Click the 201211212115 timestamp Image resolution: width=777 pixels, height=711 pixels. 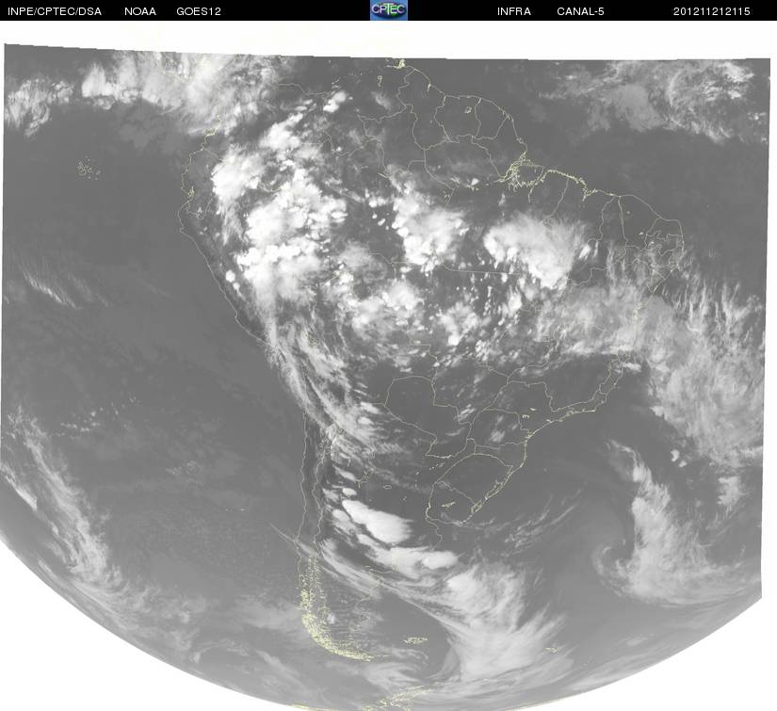[x=712, y=11]
